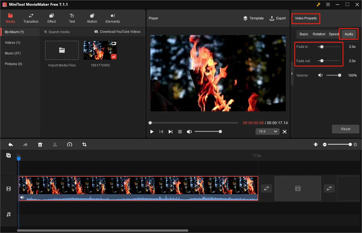This screenshot has height=233, width=362.
Task: Zoom in the timeline
Action: click(x=355, y=144)
